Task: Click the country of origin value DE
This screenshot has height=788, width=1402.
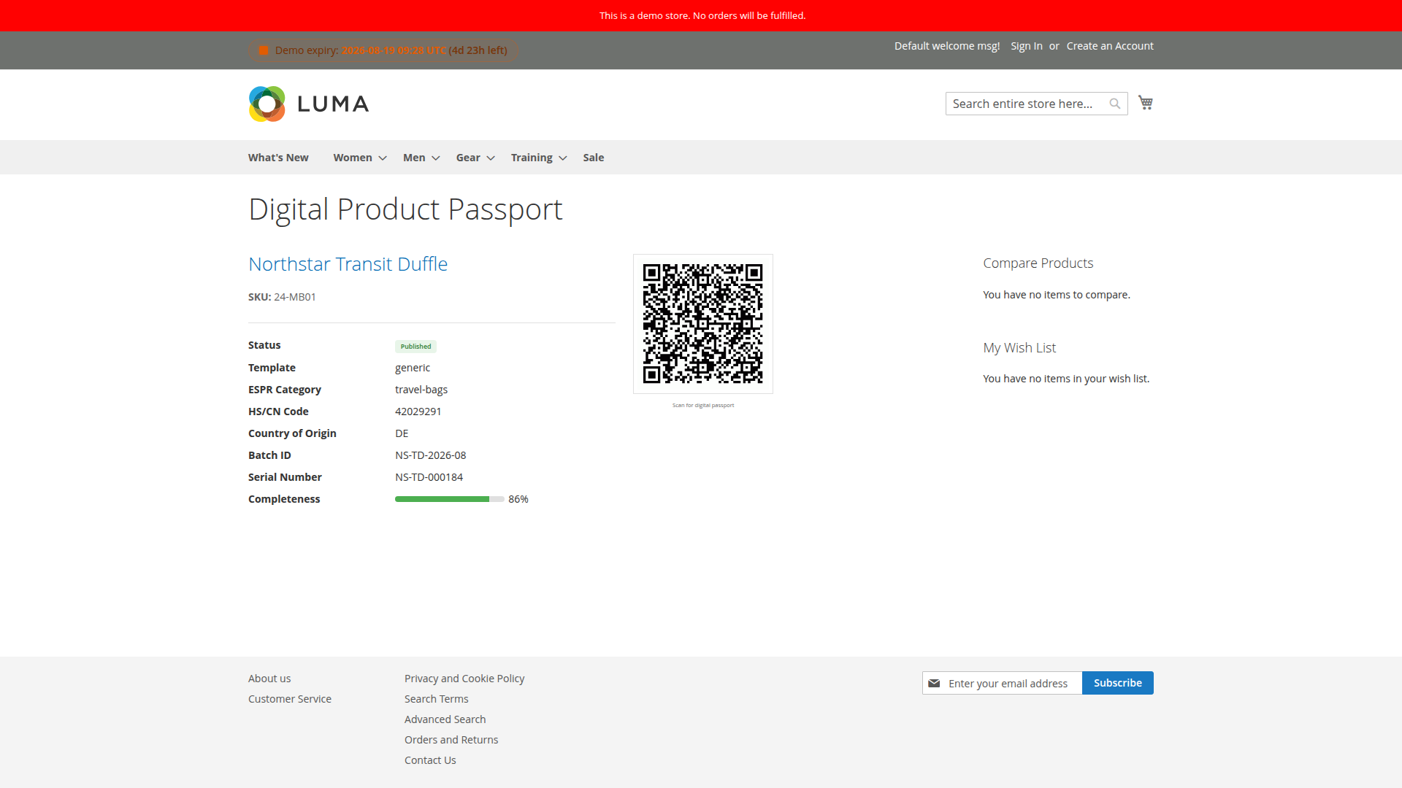Action: pos(402,433)
